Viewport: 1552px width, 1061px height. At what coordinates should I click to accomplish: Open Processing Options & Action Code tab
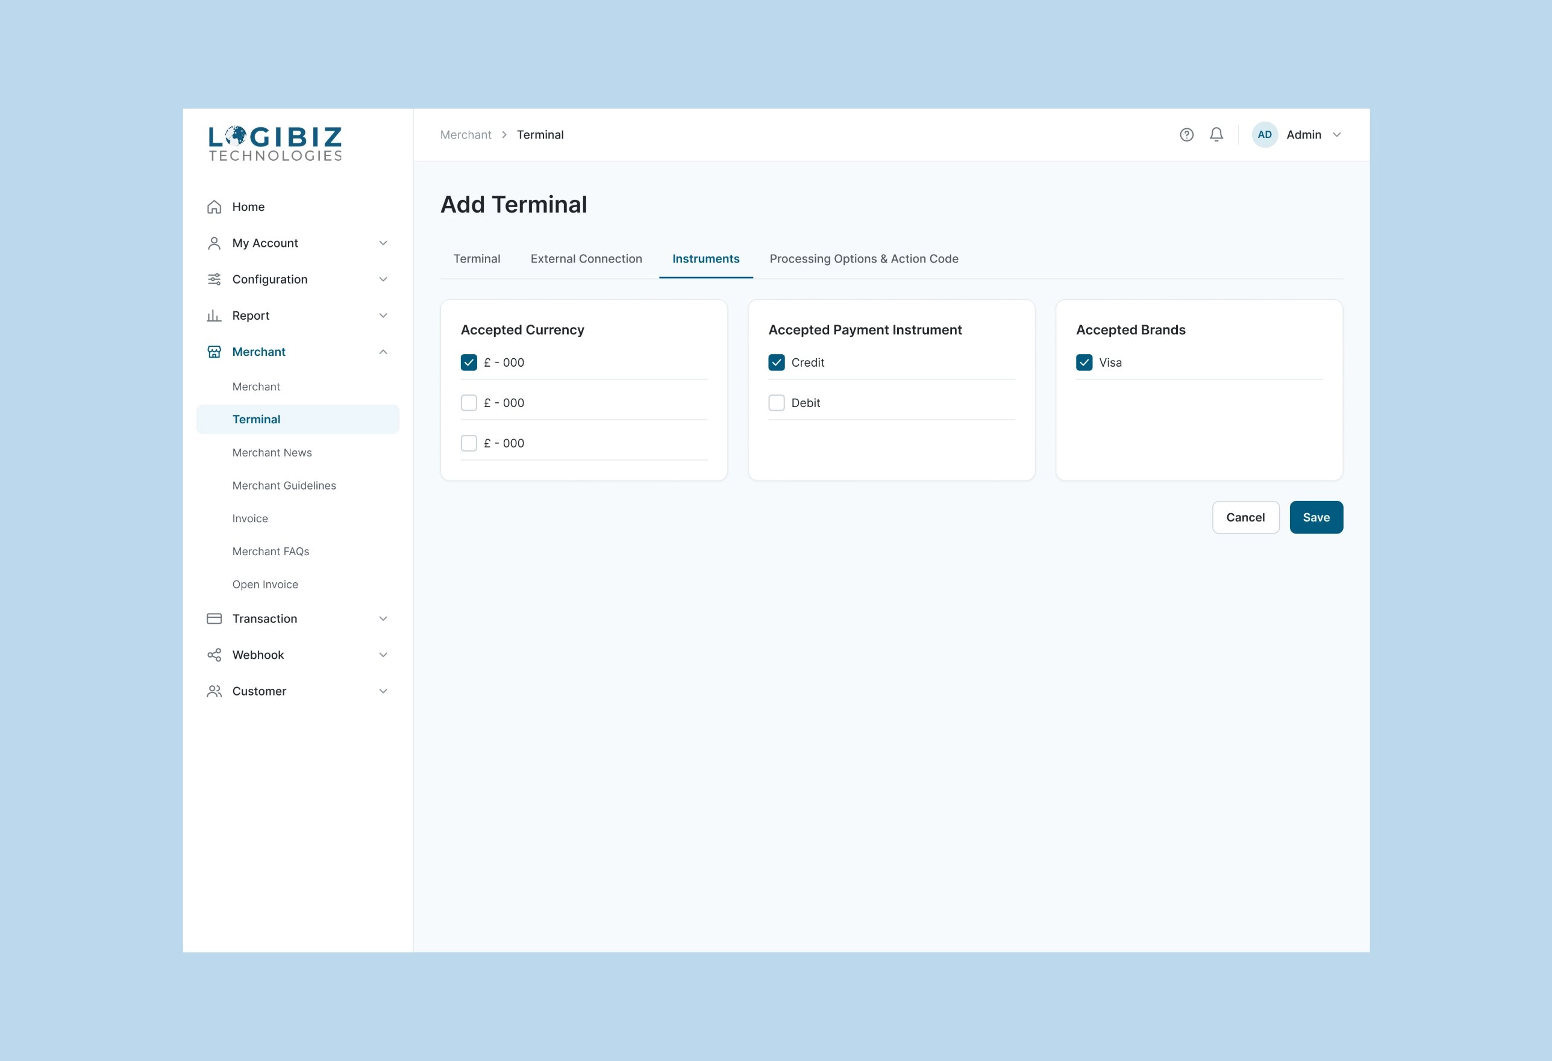point(863,259)
